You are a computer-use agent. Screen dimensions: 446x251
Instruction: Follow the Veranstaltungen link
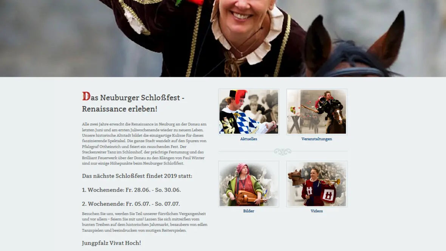pyautogui.click(x=317, y=139)
